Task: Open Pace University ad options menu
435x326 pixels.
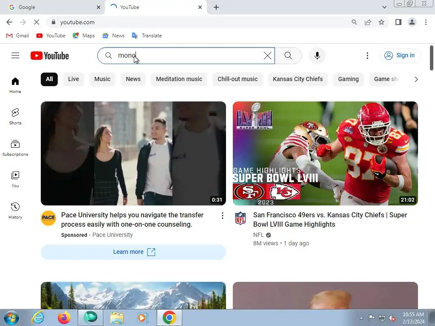Action: tap(222, 216)
